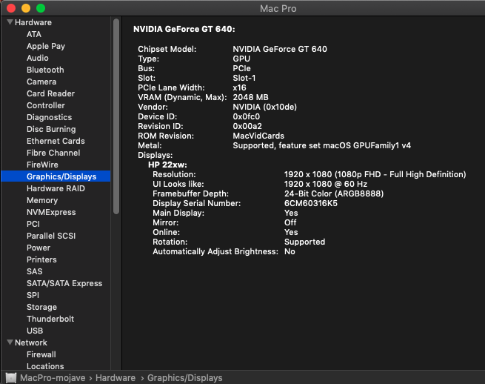The image size is (485, 384).
Task: Select Firewall under Network
Action: [41, 354]
